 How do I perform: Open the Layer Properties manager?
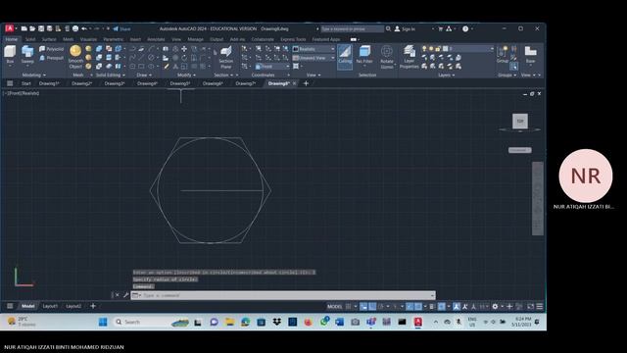tap(410, 57)
